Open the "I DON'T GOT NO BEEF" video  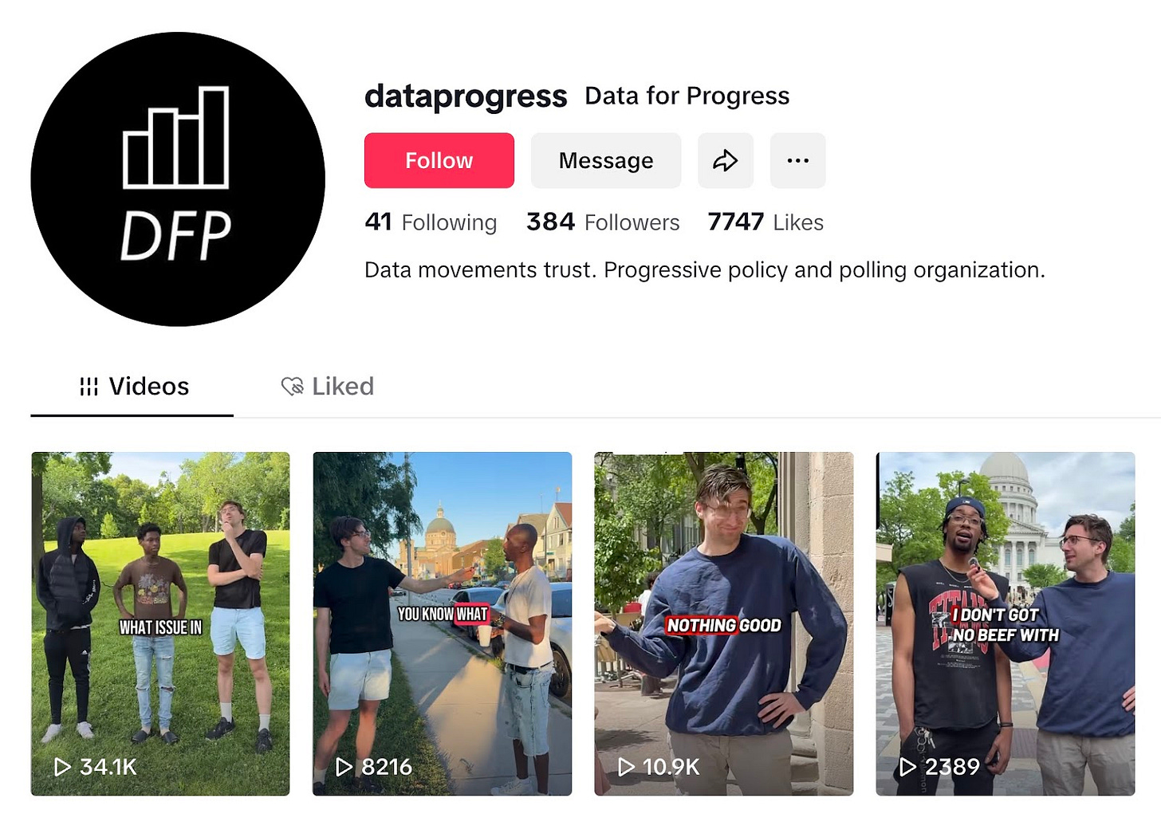tap(1006, 623)
